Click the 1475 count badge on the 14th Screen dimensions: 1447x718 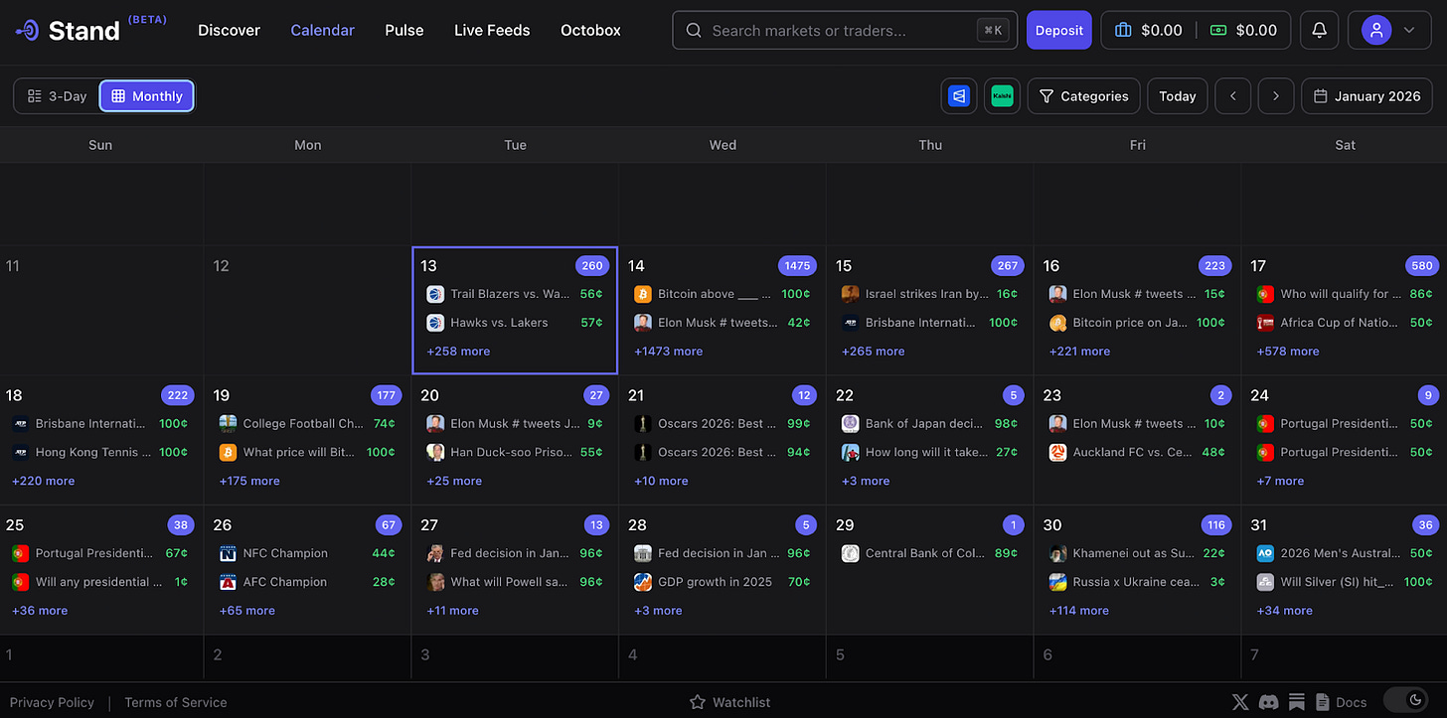coord(797,265)
